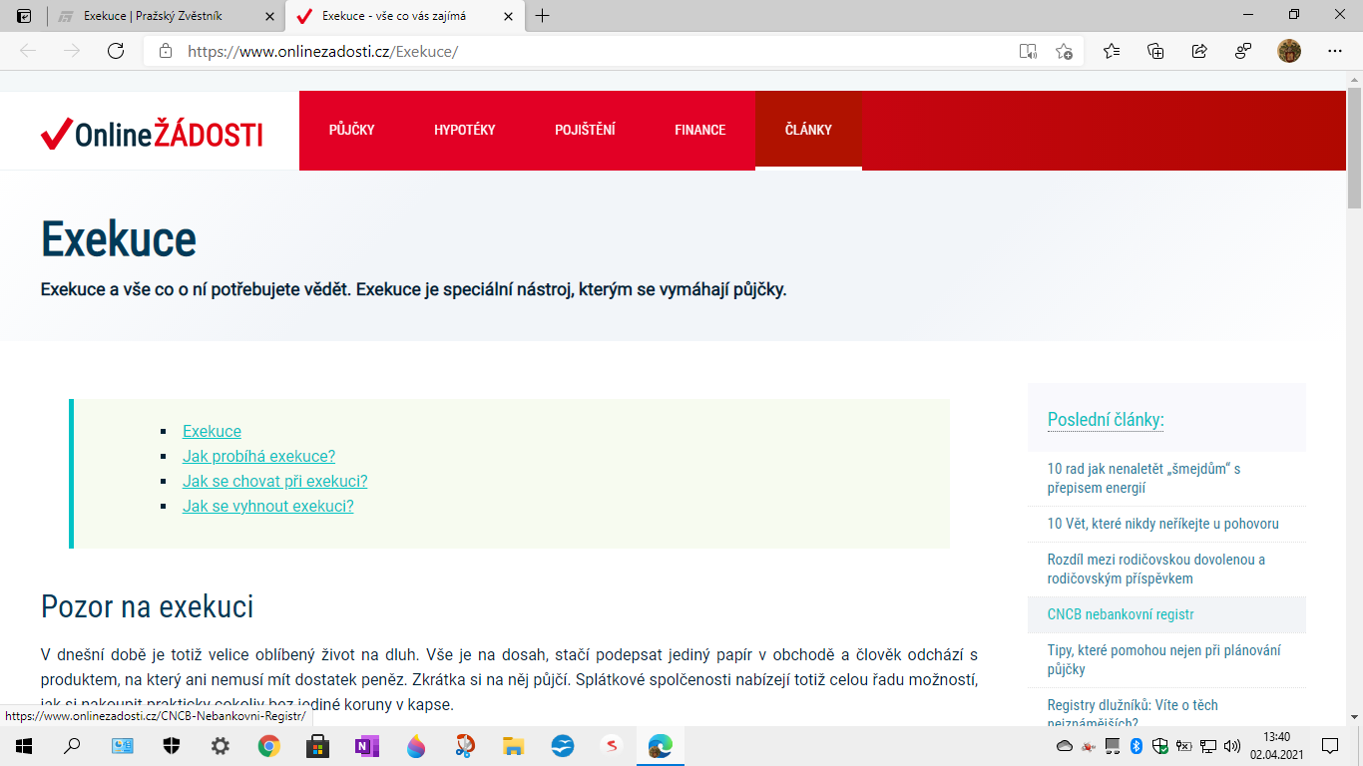Click the Read Aloud icon in address bar
Screen dimensions: 1363x766
coord(1028,51)
